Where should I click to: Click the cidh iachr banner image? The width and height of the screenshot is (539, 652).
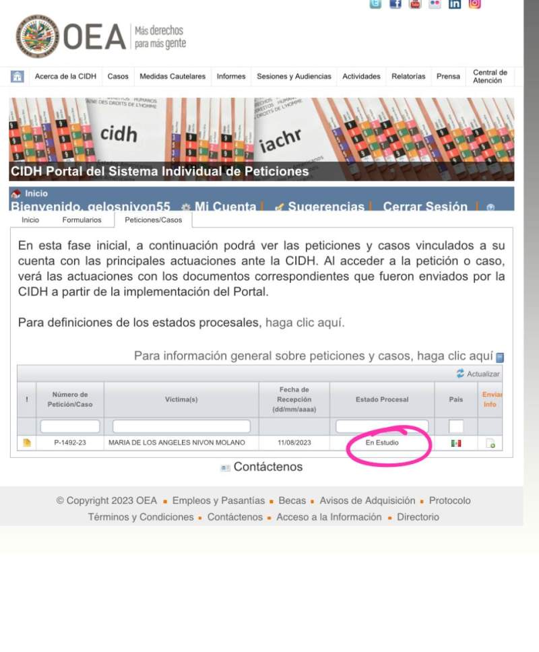tap(261, 139)
